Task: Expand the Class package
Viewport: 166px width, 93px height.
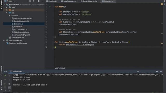Action: tap(9, 16)
